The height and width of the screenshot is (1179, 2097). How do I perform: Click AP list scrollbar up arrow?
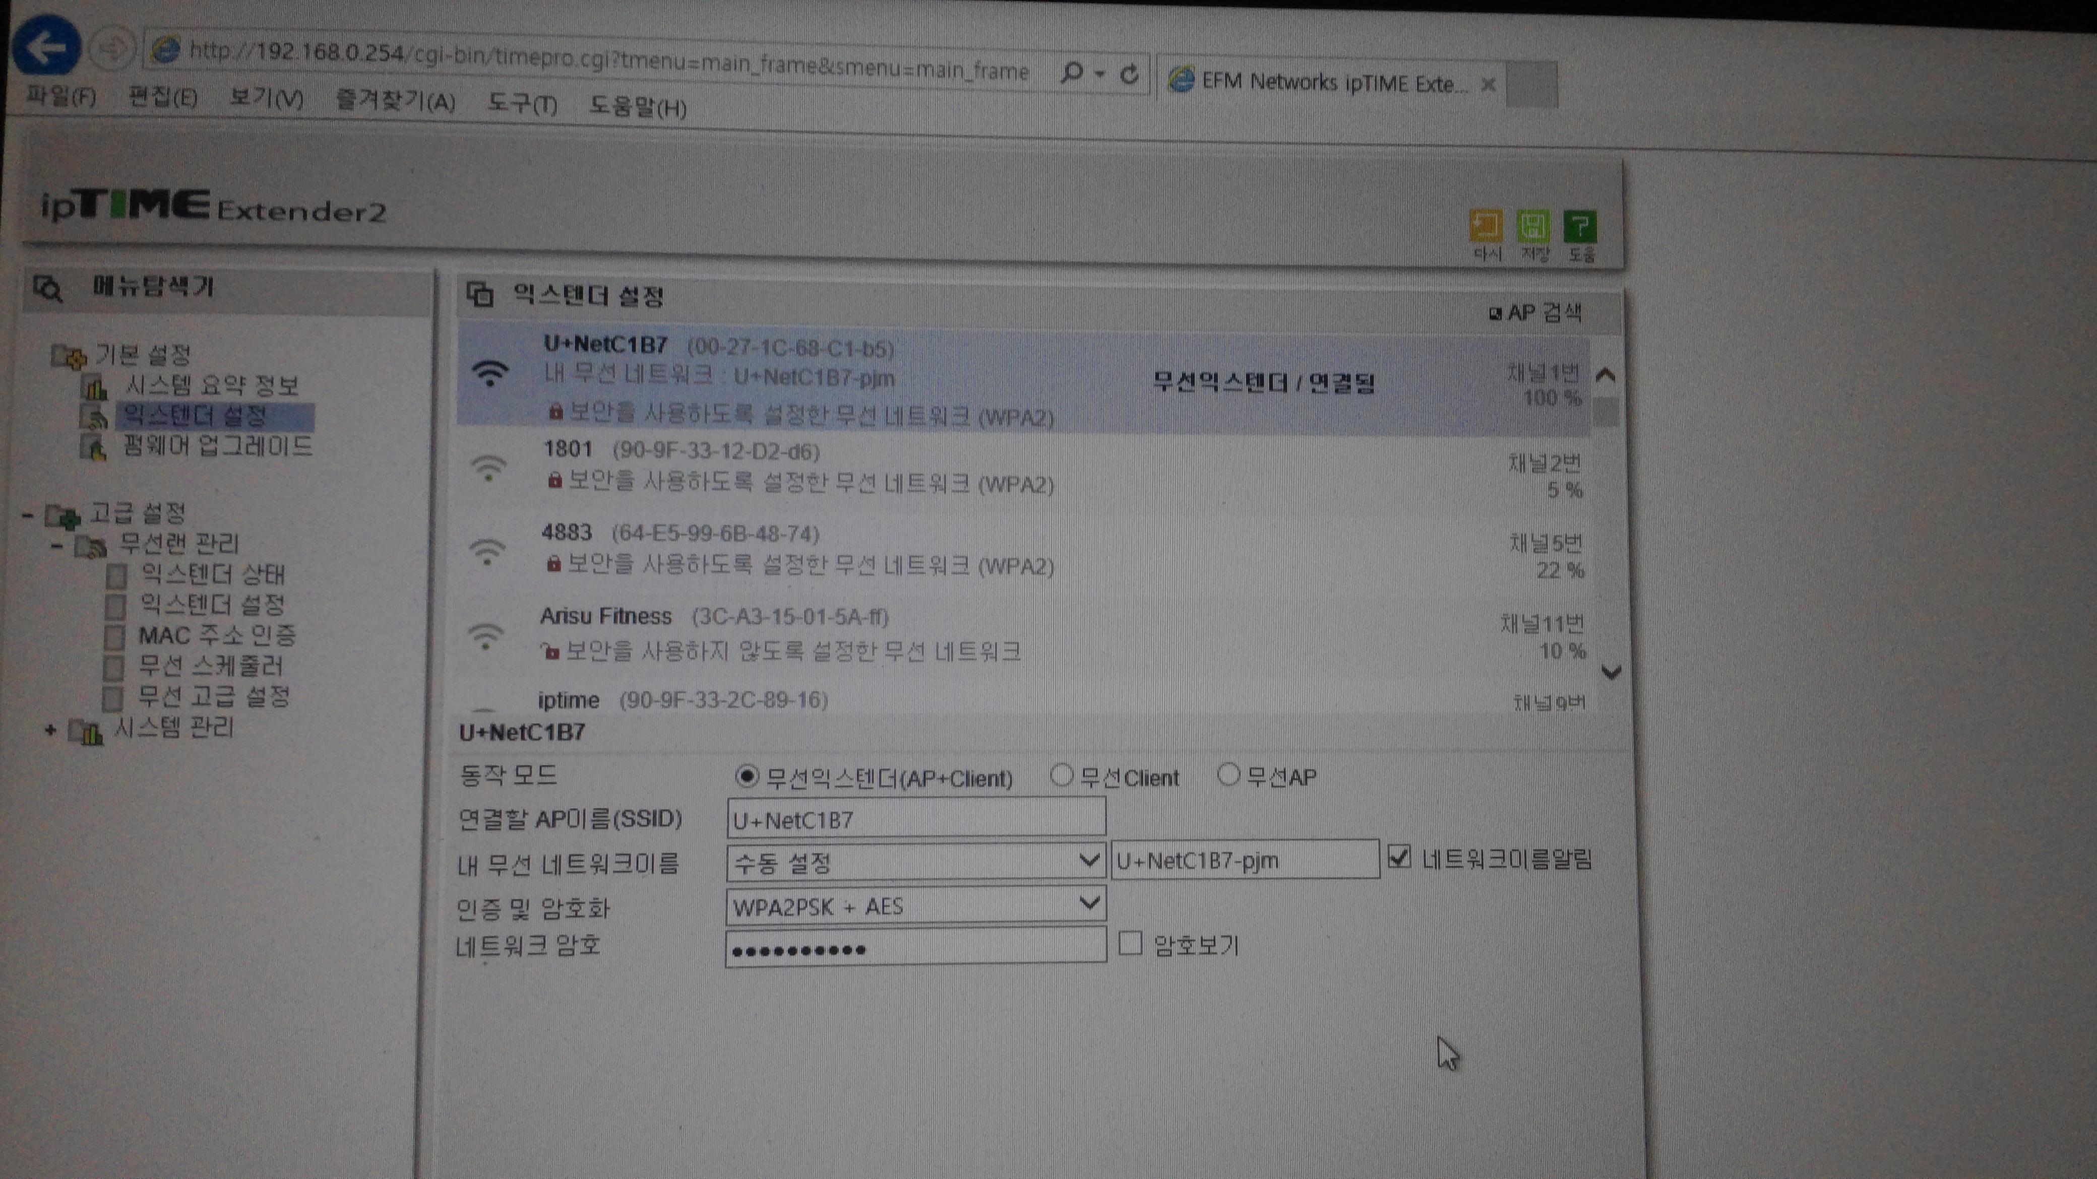tap(1606, 375)
